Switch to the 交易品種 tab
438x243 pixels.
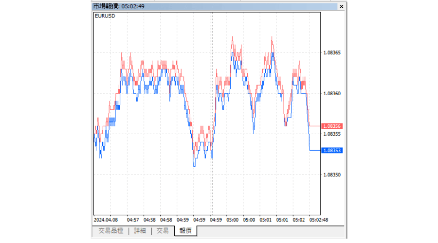click(110, 231)
